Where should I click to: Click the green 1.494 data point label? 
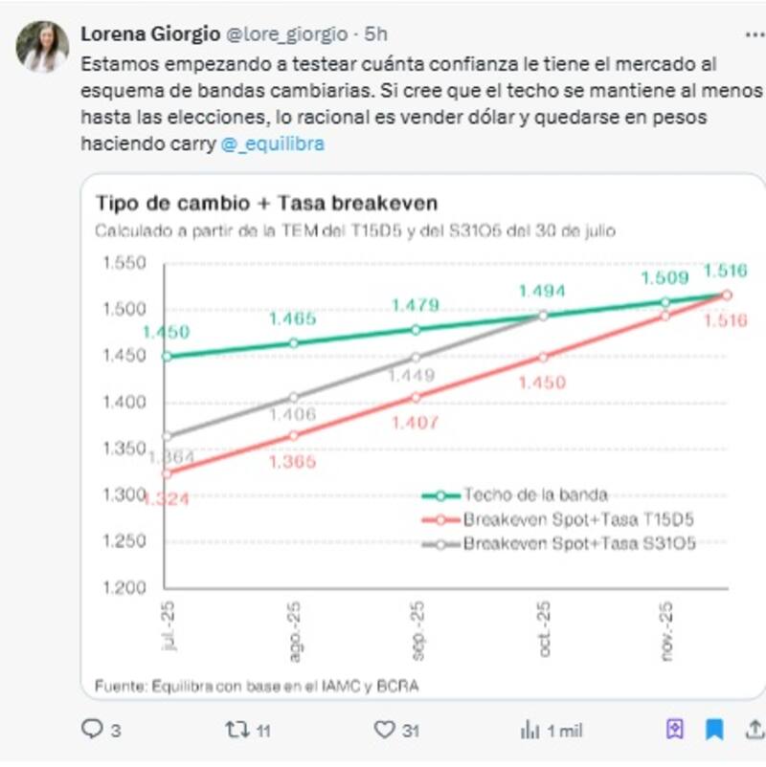pos(542,292)
